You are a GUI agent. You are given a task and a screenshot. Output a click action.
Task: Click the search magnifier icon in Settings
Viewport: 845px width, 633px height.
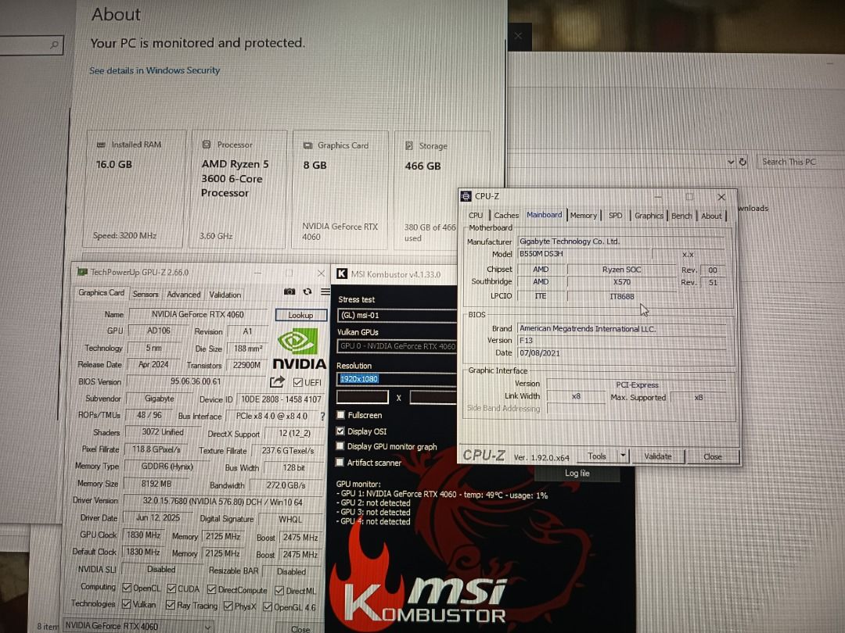(x=54, y=45)
